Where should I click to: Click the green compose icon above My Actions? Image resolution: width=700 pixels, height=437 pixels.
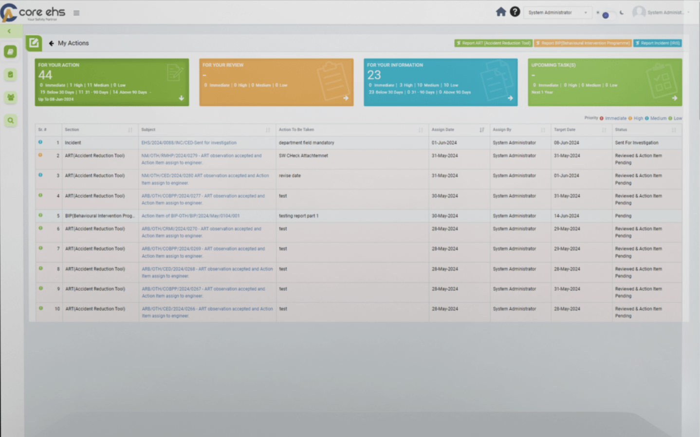(x=34, y=43)
